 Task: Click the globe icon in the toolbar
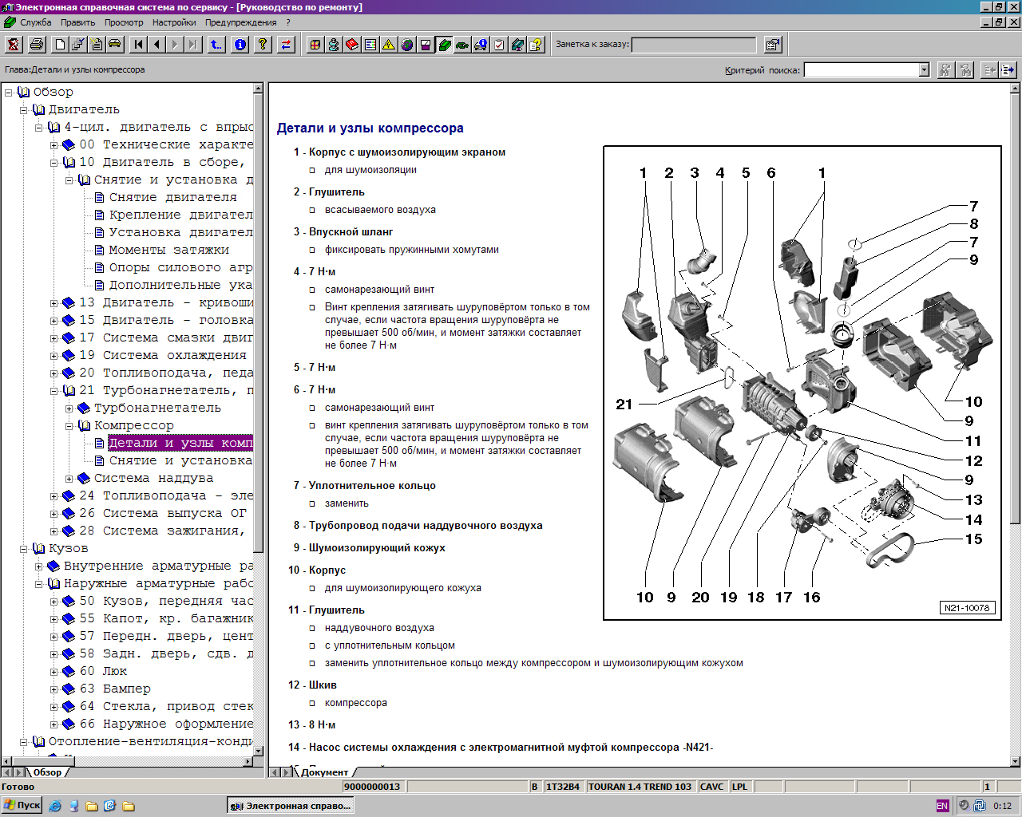coord(407,45)
